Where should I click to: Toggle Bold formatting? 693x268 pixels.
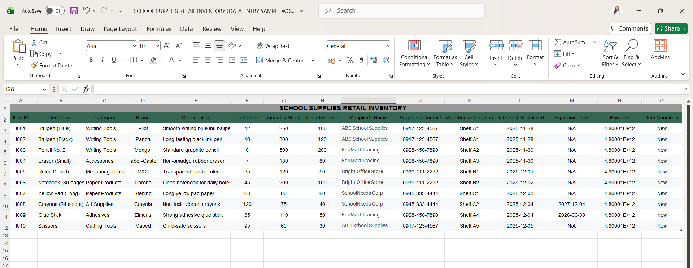pos(91,60)
